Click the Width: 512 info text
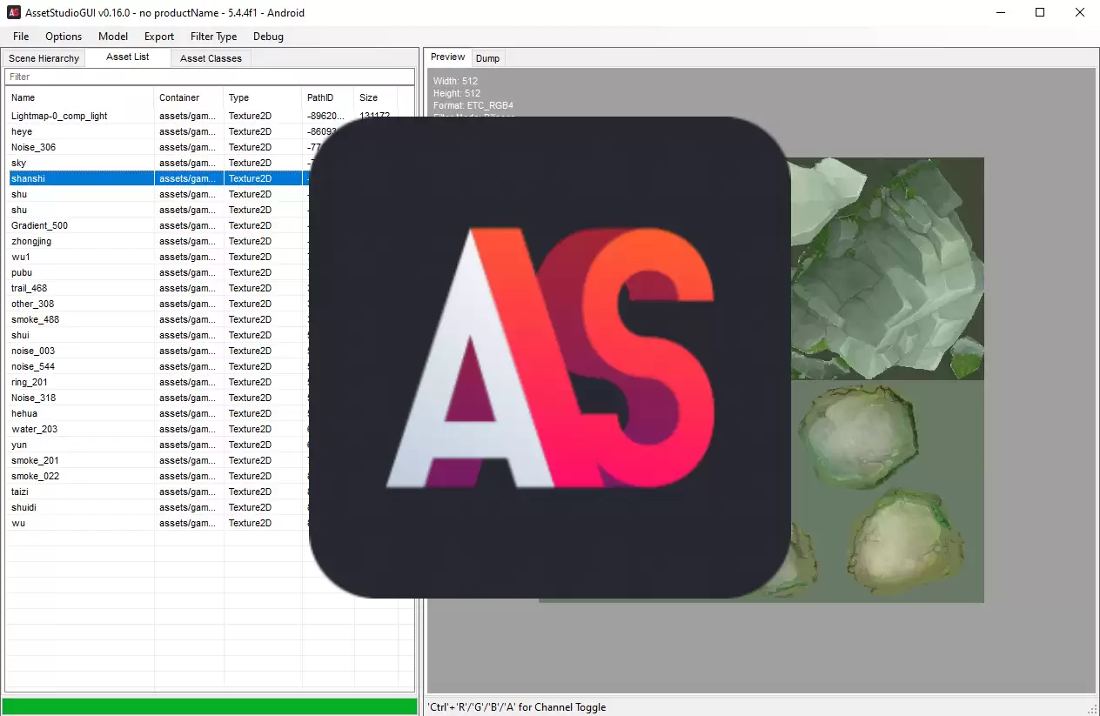This screenshot has width=1100, height=716. pos(456,82)
